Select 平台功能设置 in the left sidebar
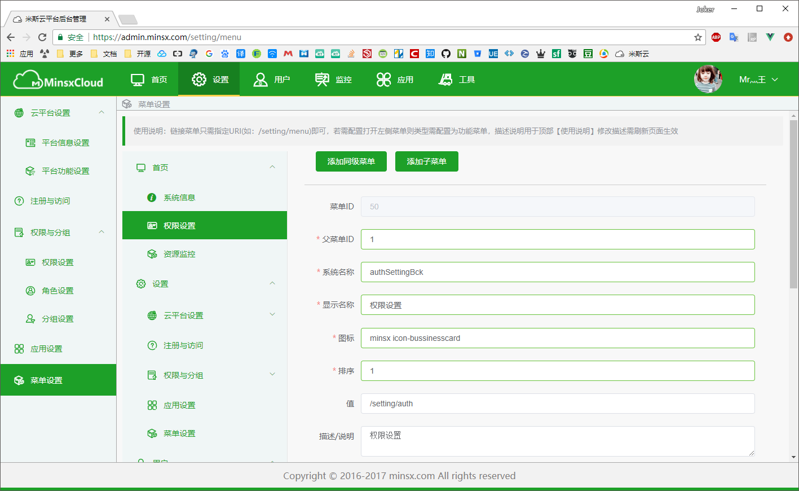This screenshot has height=491, width=799. coord(59,171)
